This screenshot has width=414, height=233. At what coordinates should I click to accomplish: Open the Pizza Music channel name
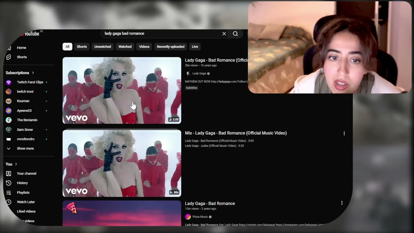pyautogui.click(x=200, y=217)
